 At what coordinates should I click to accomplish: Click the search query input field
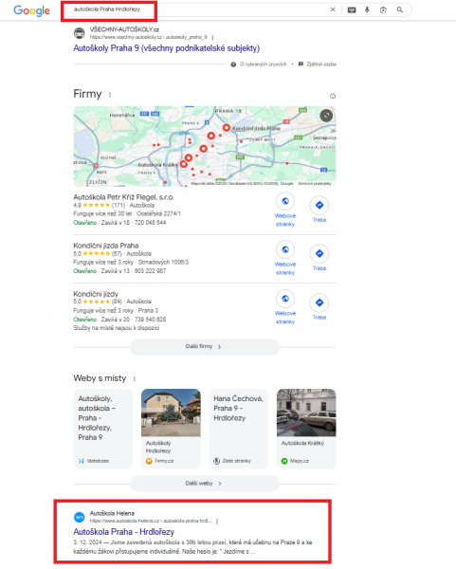click(196, 9)
